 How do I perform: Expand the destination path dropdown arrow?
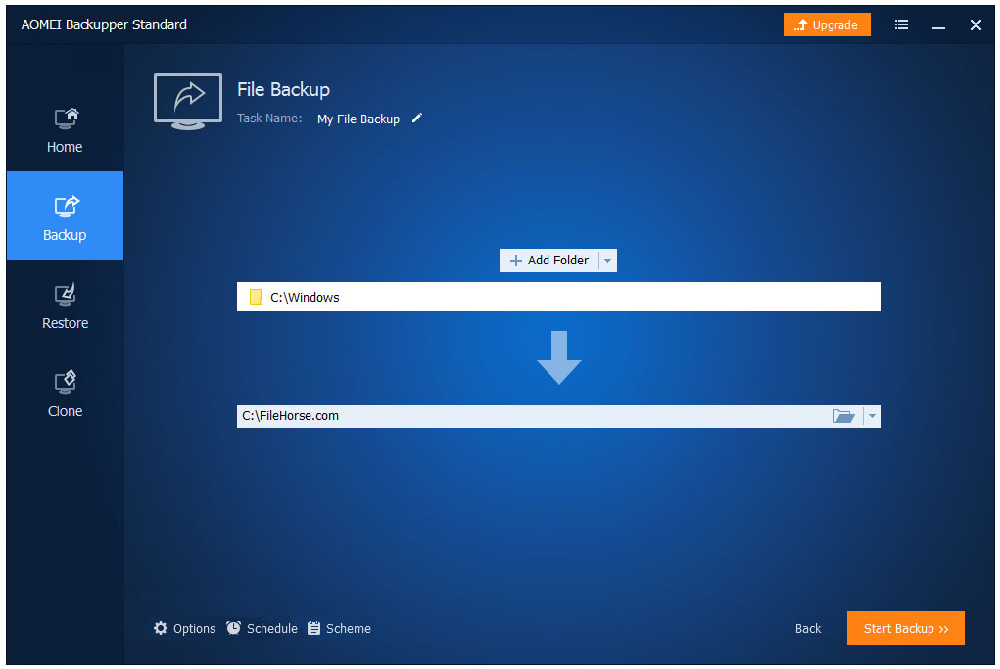pos(872,416)
